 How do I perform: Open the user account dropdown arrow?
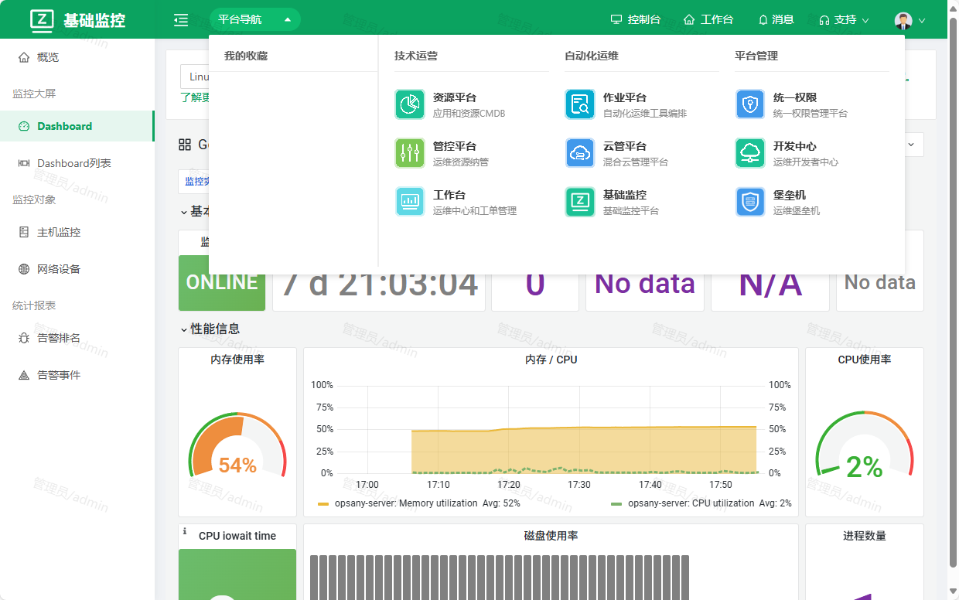[x=922, y=21]
